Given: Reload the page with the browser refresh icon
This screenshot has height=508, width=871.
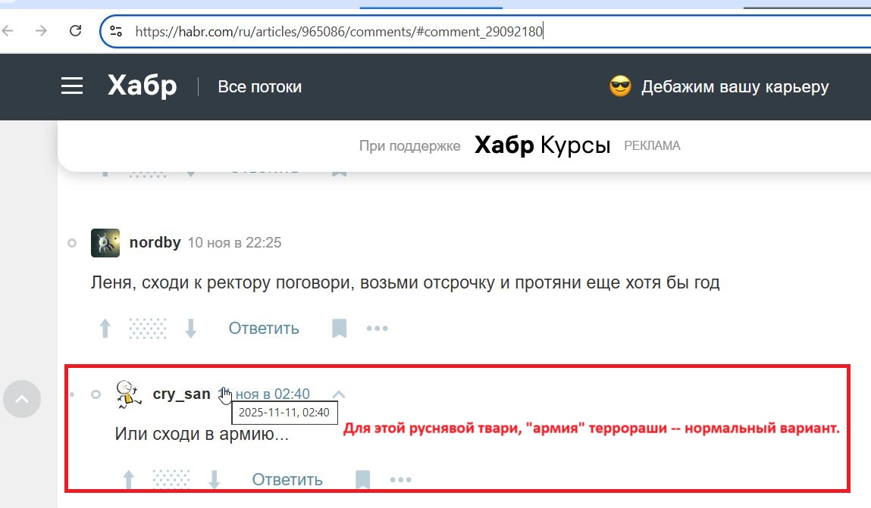Looking at the screenshot, I should point(75,31).
